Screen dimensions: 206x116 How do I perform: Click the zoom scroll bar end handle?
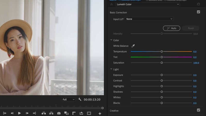point(102,108)
